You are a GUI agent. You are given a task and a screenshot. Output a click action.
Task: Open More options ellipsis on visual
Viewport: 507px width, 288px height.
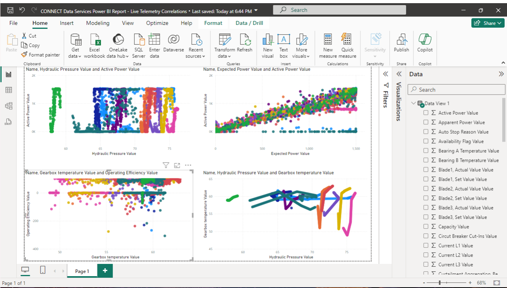188,165
